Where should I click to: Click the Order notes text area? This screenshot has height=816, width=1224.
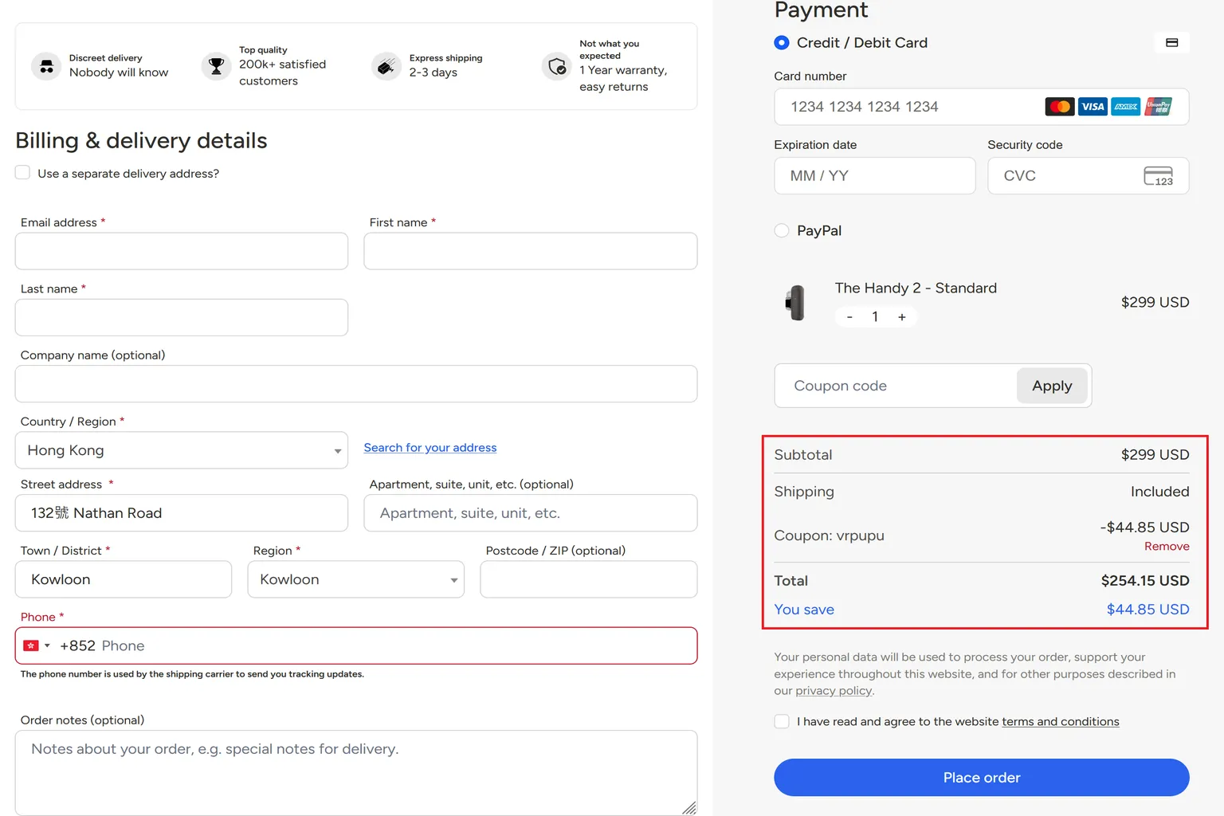click(x=356, y=773)
